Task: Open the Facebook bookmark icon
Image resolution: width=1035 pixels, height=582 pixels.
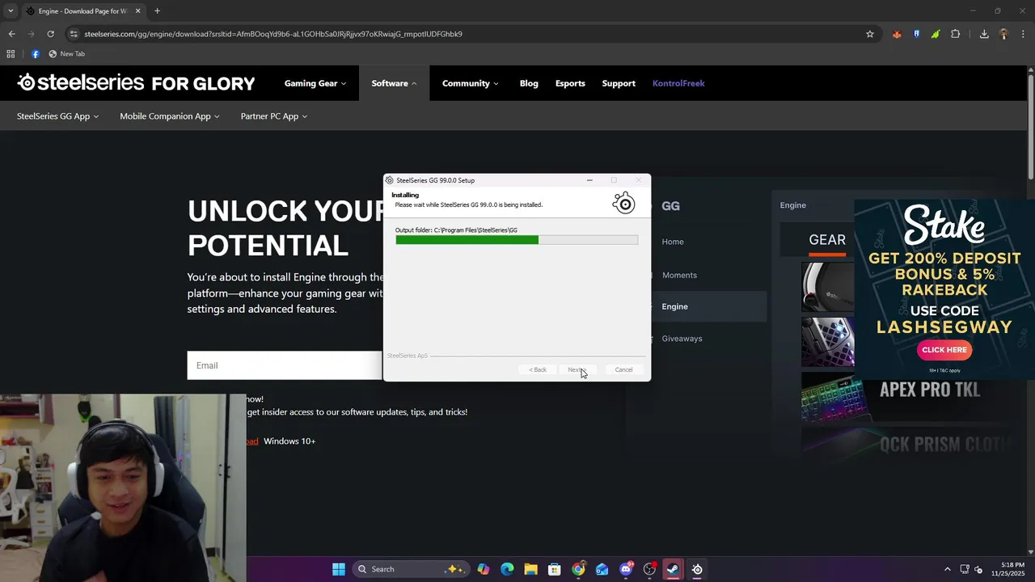Action: [x=35, y=54]
